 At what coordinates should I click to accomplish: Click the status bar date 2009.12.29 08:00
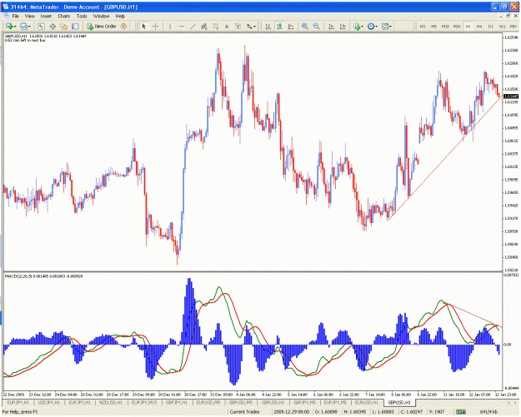(x=292, y=412)
